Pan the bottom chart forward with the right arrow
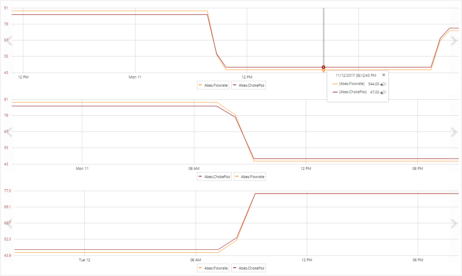Screen dimensions: 462x276 [x=454, y=224]
